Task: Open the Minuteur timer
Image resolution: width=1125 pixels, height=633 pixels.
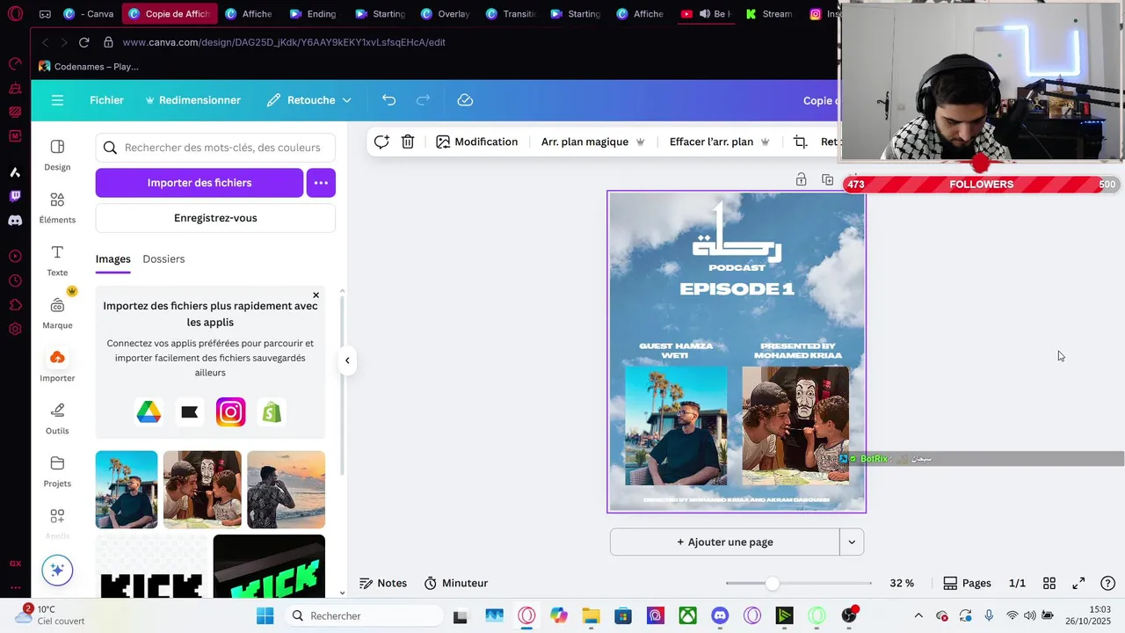Action: click(456, 583)
